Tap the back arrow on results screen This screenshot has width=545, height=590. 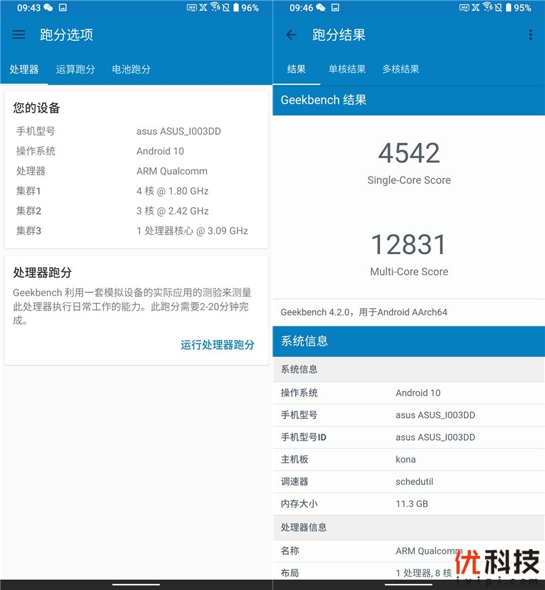point(292,35)
